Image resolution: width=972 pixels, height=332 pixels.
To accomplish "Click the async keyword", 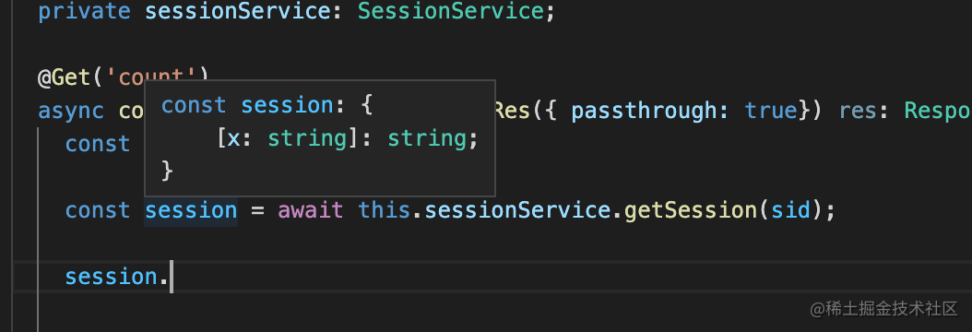I will [x=71, y=111].
